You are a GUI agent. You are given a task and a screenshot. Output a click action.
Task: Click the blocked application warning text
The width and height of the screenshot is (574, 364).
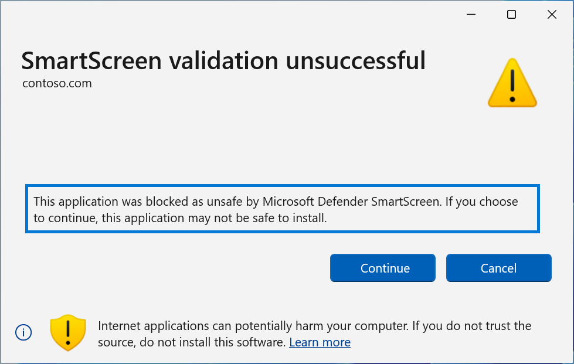[276, 202]
